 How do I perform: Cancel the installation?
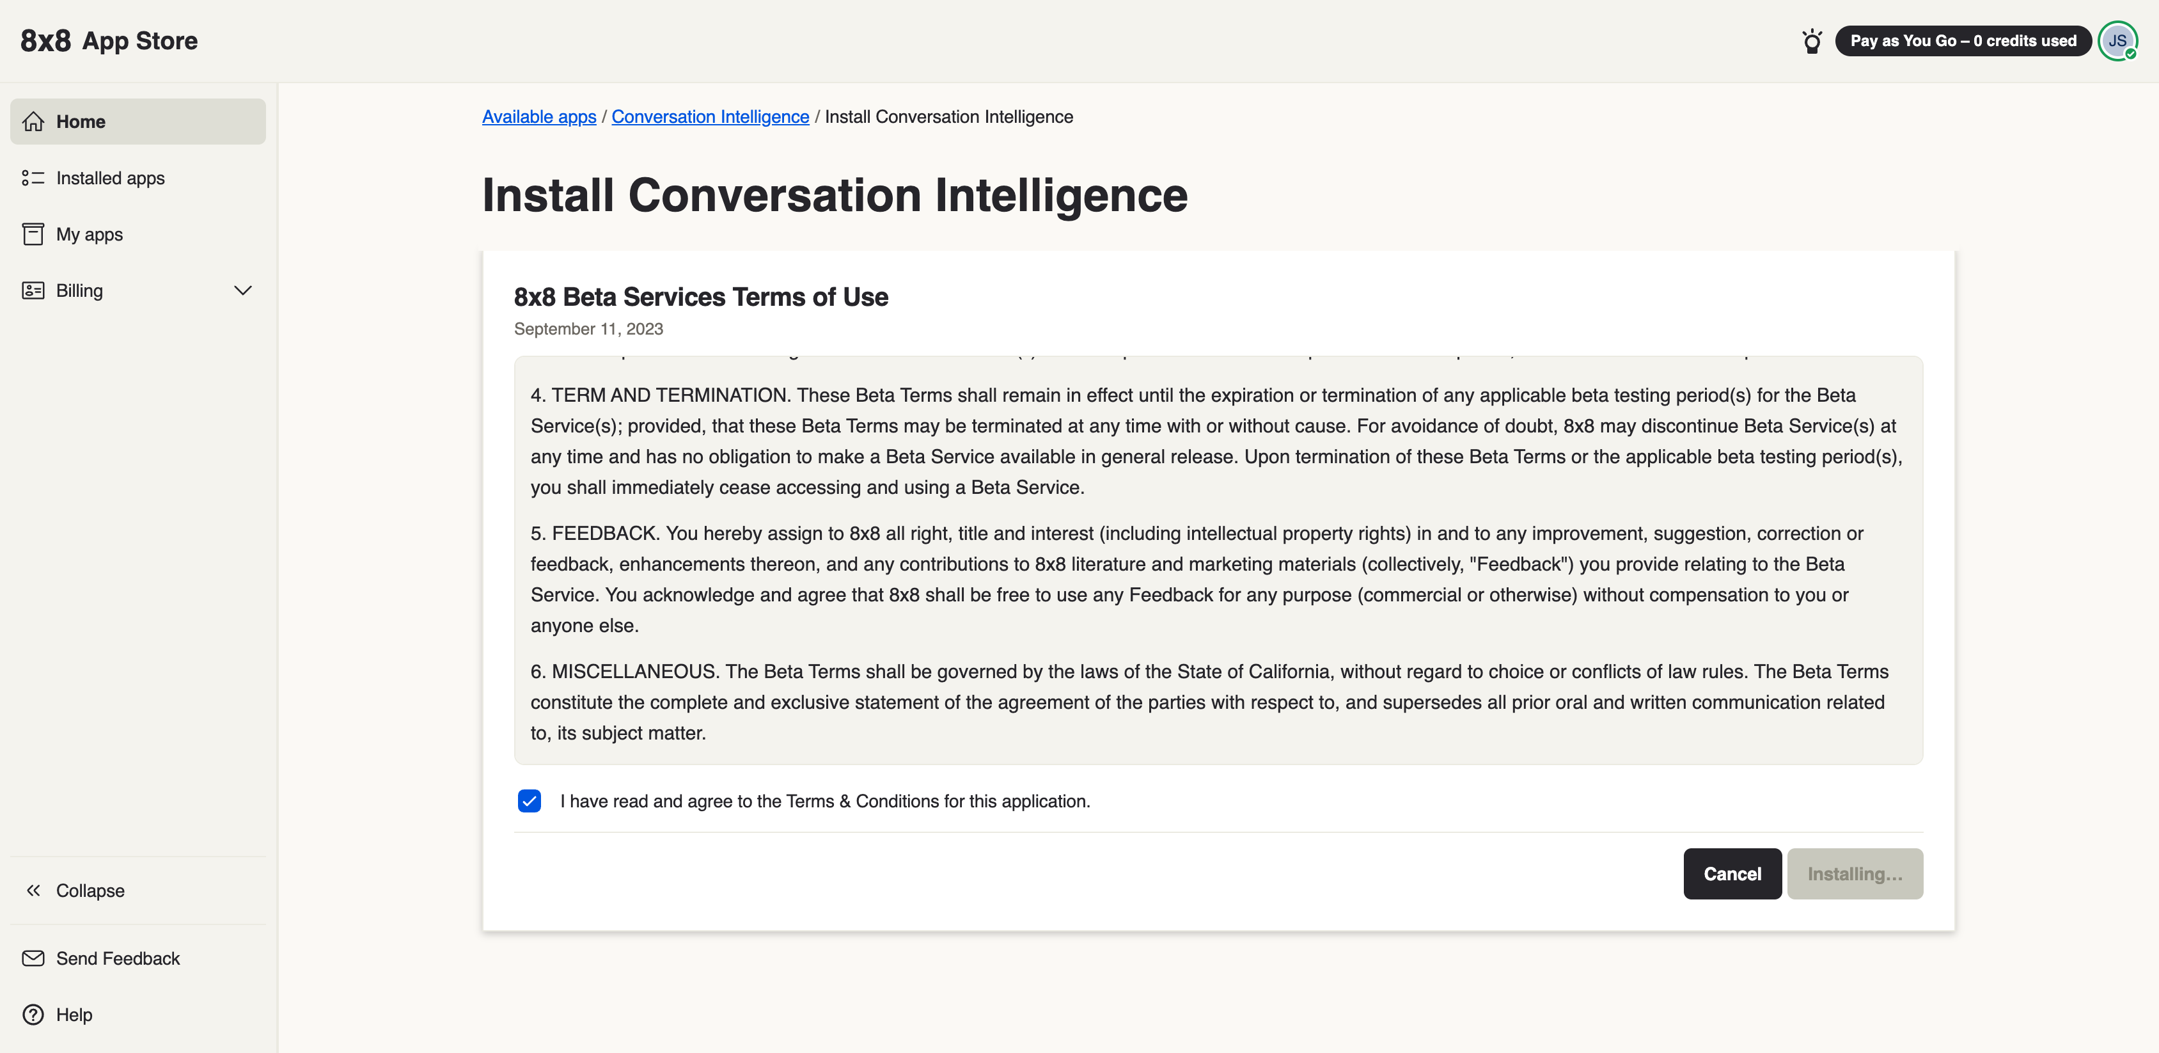1732,874
